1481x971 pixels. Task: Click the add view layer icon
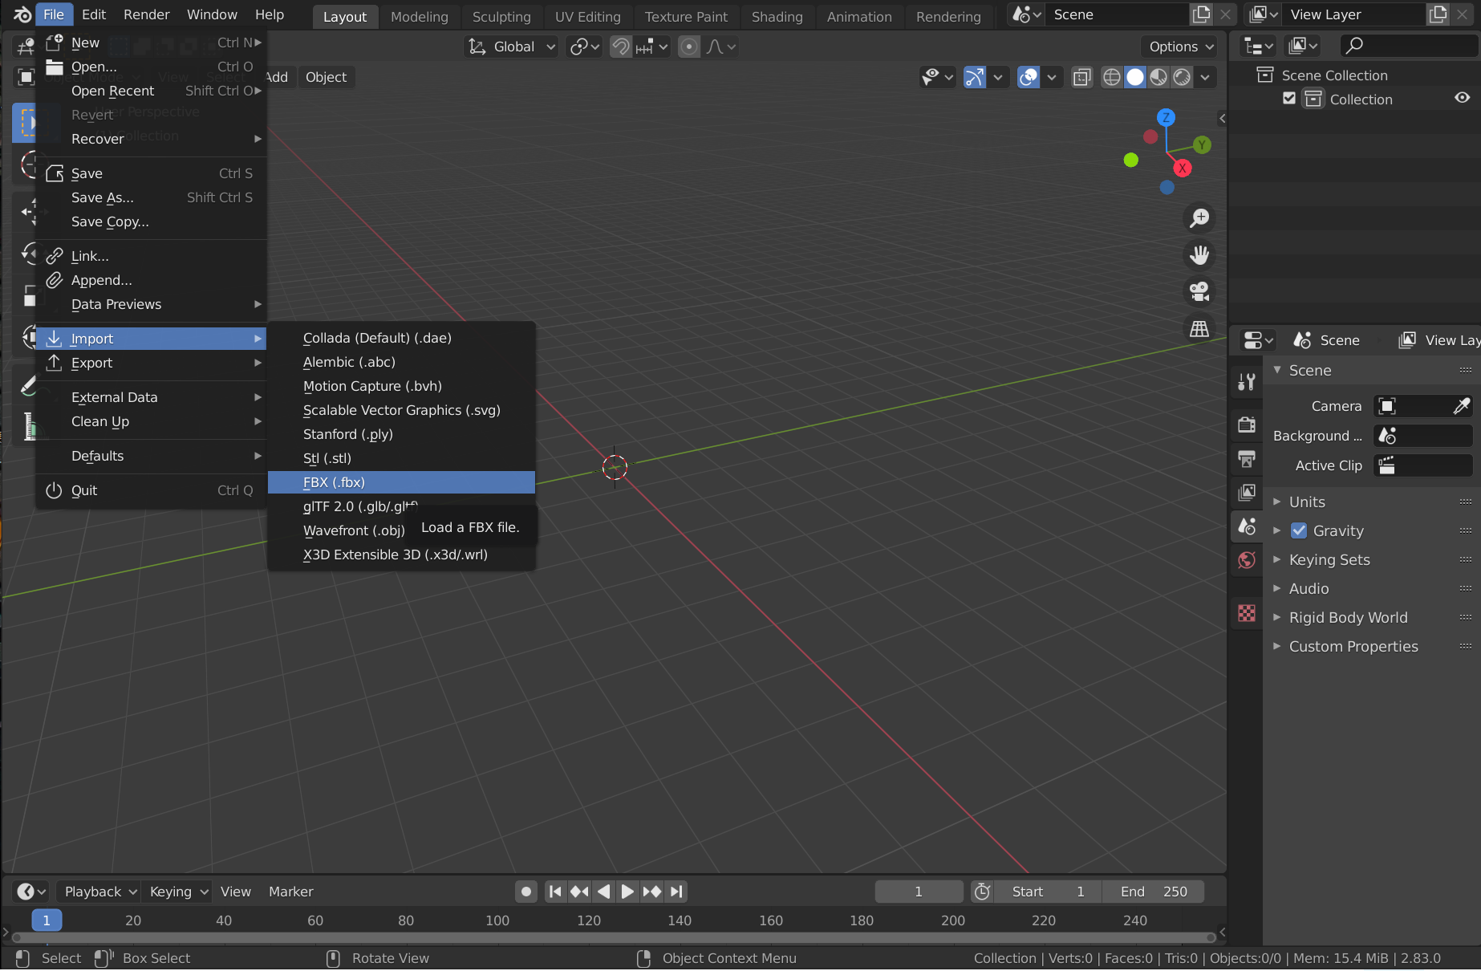1438,14
